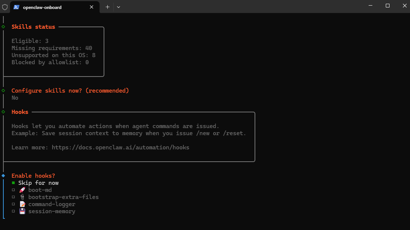Viewport: 410px width, 230px height.
Task: Enable the boot-md hook checkbox
Action: pos(13,190)
